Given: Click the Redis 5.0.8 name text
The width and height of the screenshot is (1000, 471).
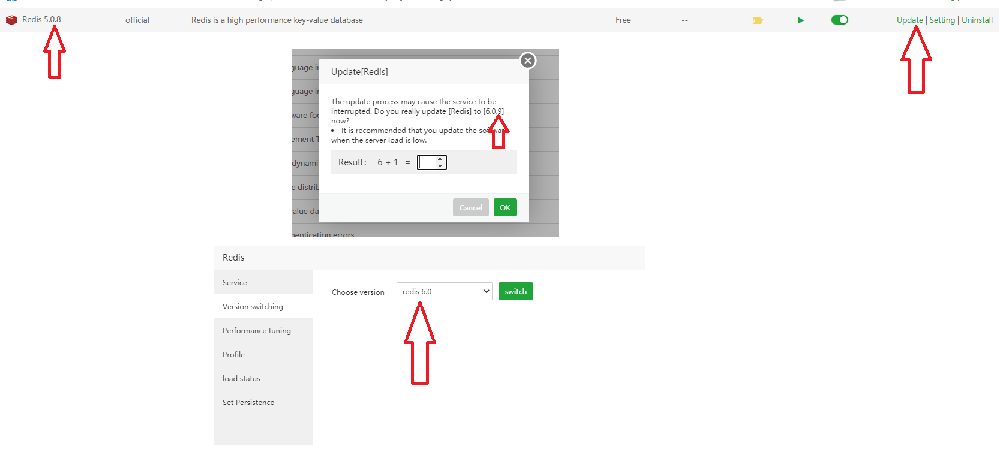Looking at the screenshot, I should pyautogui.click(x=41, y=20).
